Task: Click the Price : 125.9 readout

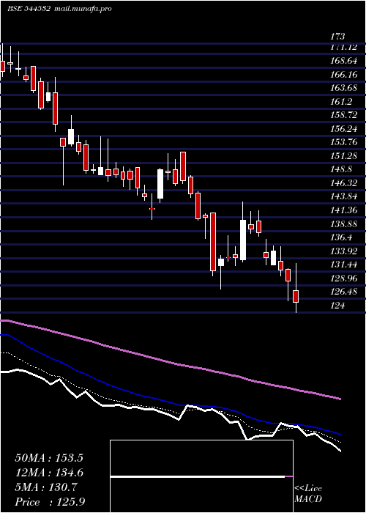Action: click(x=50, y=502)
